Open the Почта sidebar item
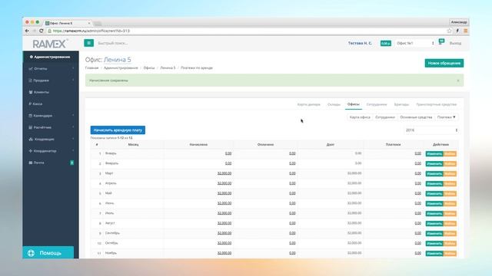This screenshot has height=276, width=492. point(51,163)
